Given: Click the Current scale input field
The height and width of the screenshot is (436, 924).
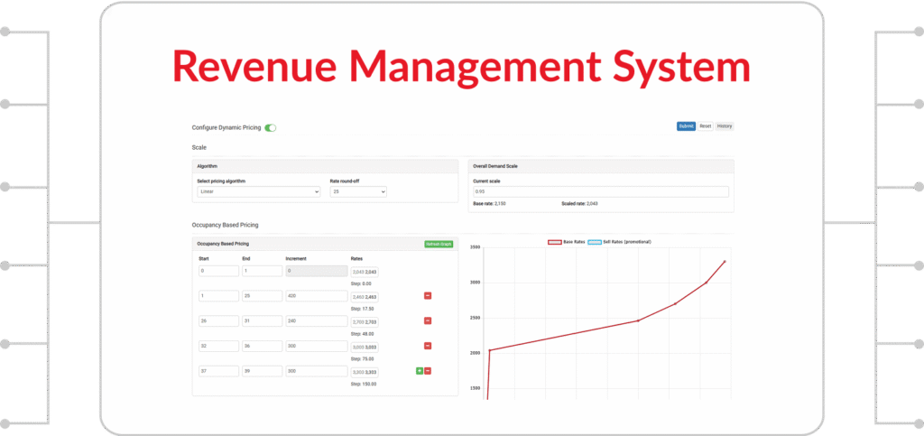Looking at the screenshot, I should click(600, 192).
